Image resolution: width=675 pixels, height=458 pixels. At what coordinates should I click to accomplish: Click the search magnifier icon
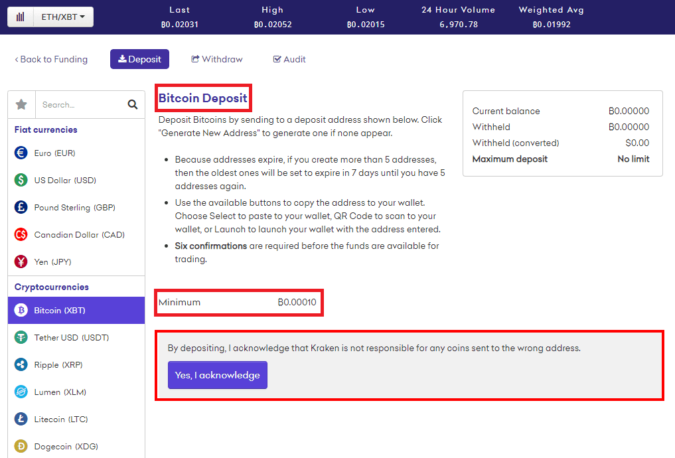click(x=133, y=104)
